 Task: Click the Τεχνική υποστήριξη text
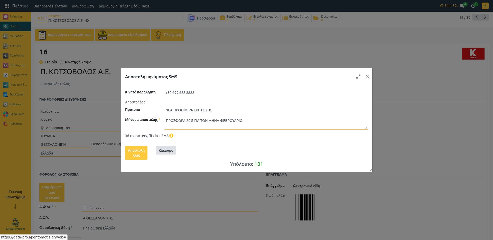(x=15, y=195)
